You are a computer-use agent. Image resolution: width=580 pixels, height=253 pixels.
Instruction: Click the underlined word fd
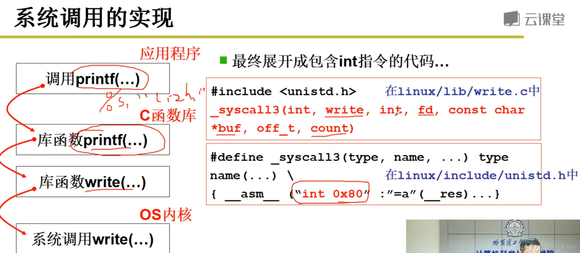coord(425,110)
